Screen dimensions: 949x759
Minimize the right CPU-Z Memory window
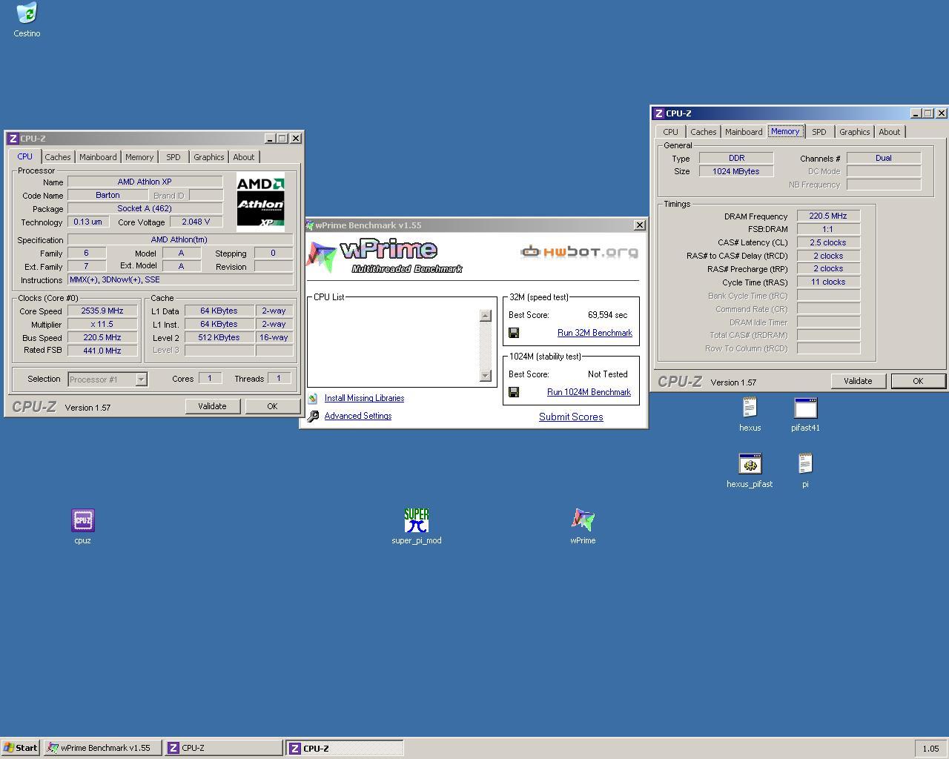pyautogui.click(x=916, y=113)
